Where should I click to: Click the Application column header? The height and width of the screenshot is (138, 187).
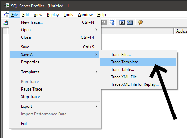tap(181, 31)
